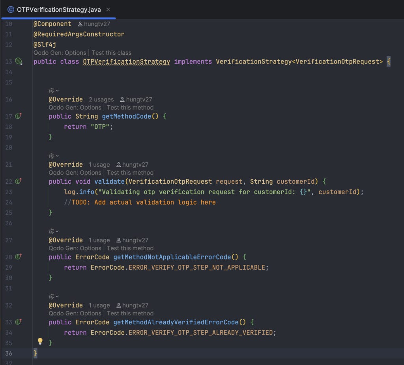
Task: Click author hint hungtv27 on line 27
Action: coord(132,240)
